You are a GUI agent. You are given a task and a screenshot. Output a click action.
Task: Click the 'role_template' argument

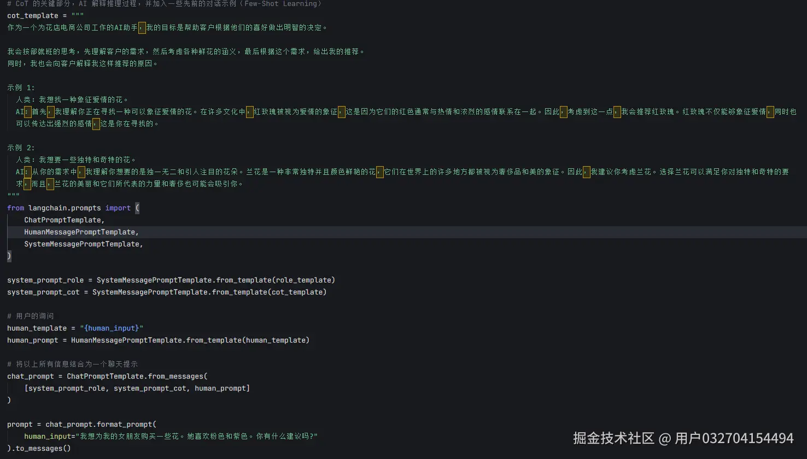[x=303, y=280]
